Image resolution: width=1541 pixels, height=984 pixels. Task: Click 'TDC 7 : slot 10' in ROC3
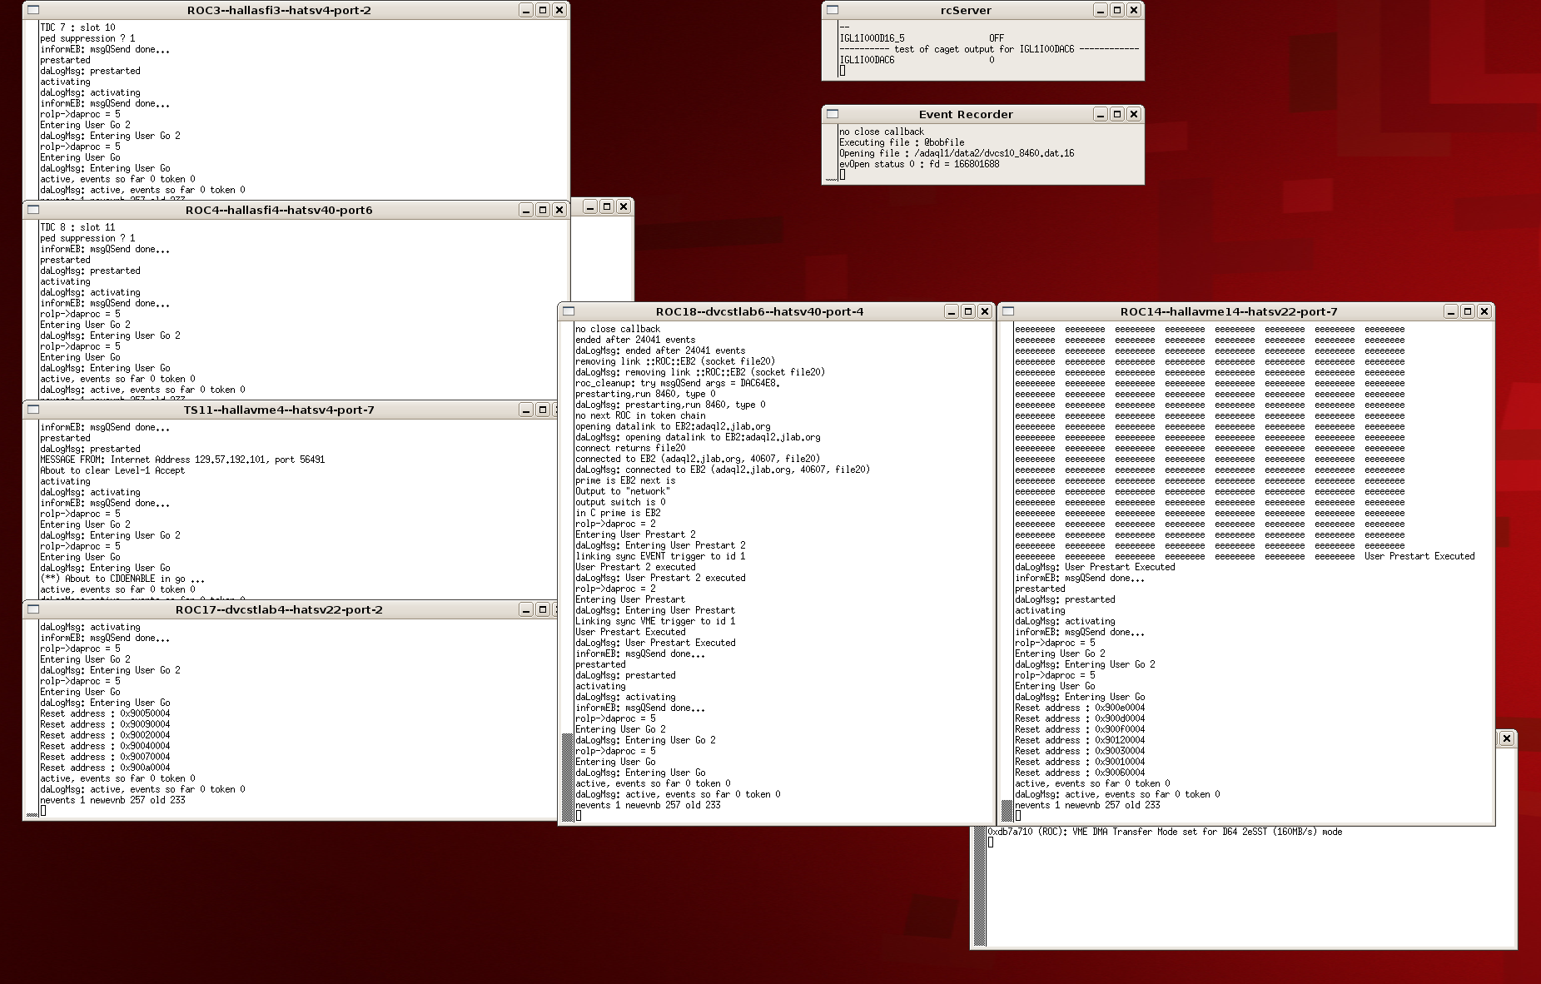(x=77, y=27)
